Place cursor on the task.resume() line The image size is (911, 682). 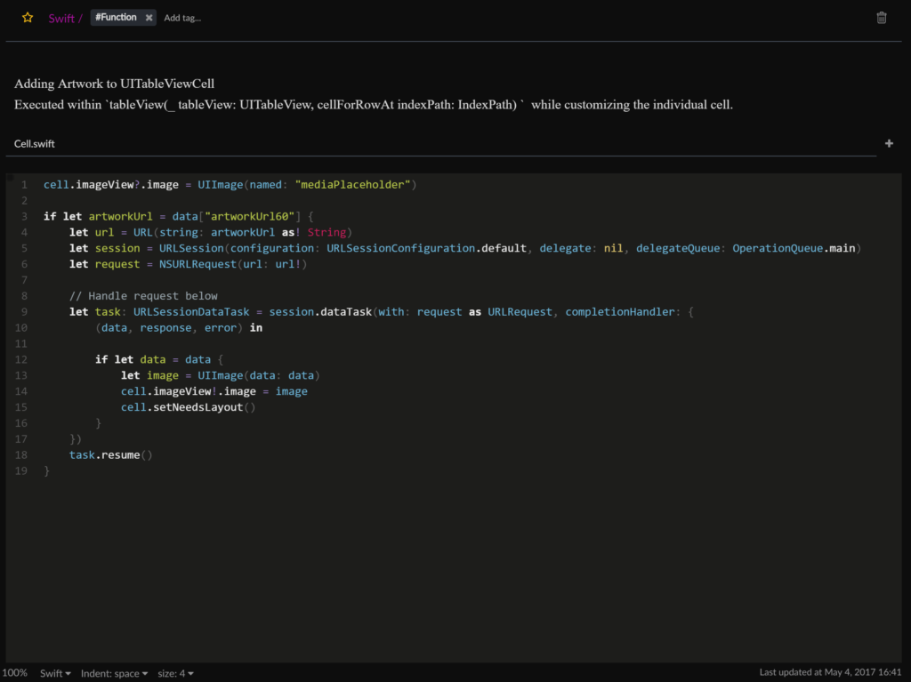pyautogui.click(x=111, y=455)
